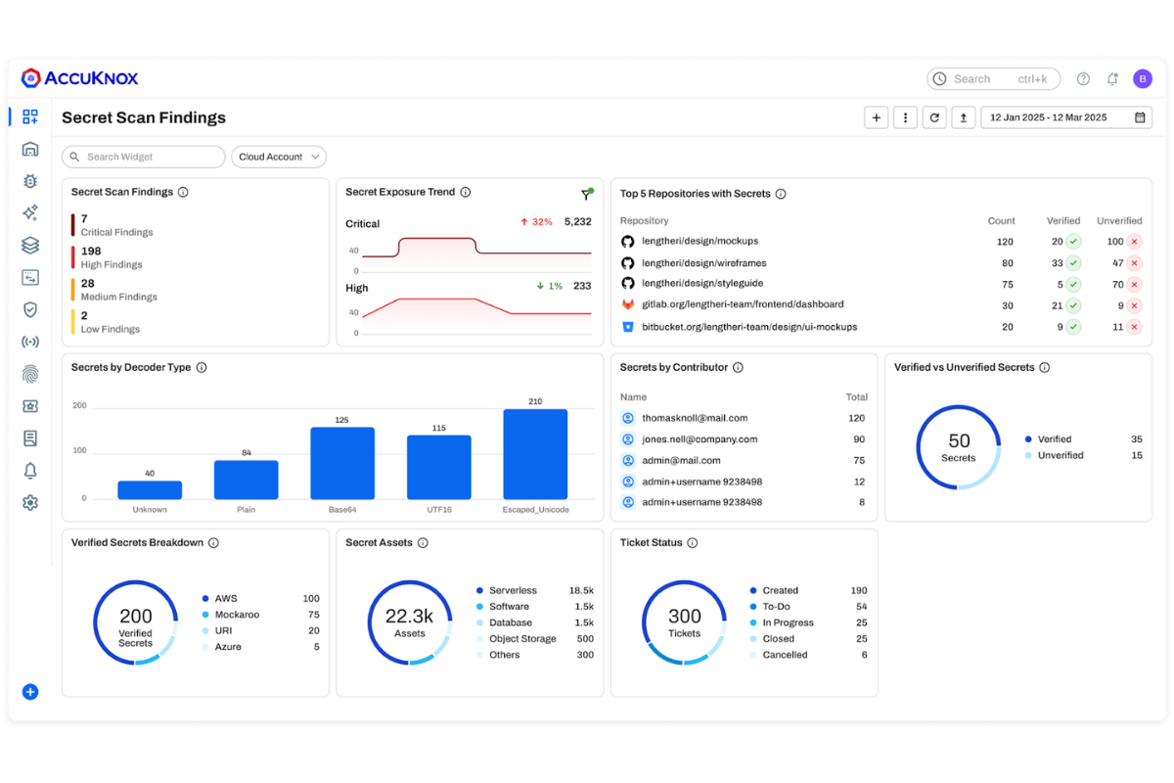Viewport: 1174px width, 783px height.
Task: Navigate to Home from the sidebar
Action: point(29,149)
